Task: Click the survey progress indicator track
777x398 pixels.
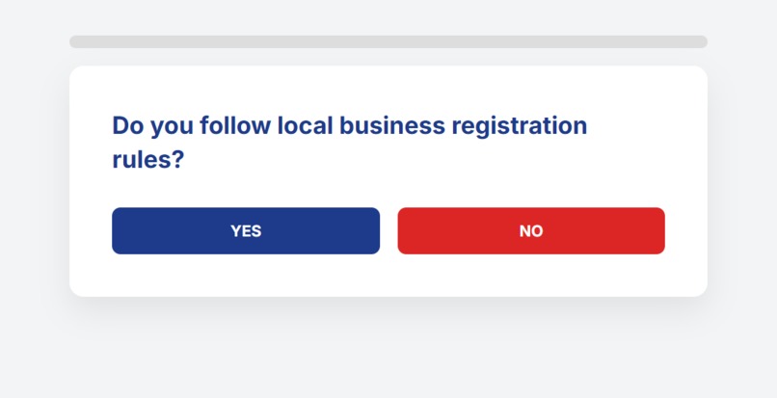Action: point(388,41)
